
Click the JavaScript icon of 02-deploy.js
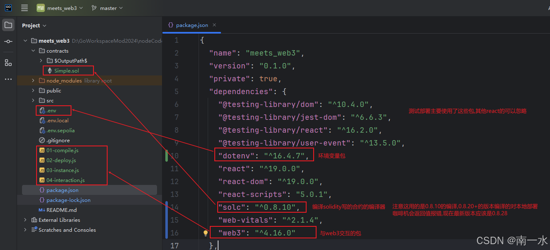pos(42,160)
